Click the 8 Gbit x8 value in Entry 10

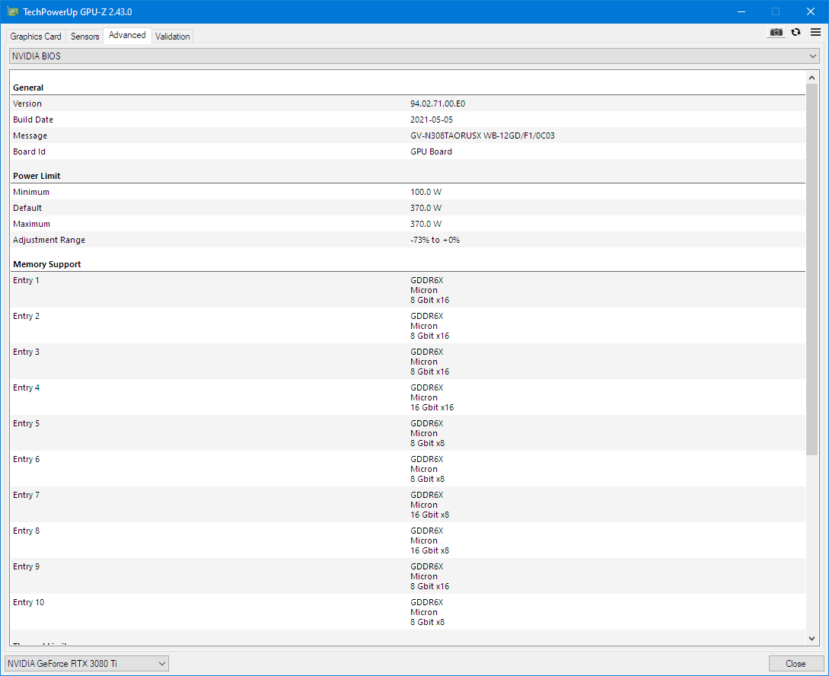tap(428, 623)
